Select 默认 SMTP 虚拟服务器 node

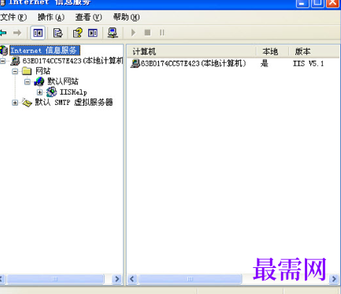(x=74, y=102)
